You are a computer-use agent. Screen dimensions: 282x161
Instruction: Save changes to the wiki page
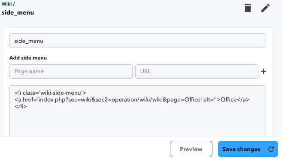pos(248,149)
